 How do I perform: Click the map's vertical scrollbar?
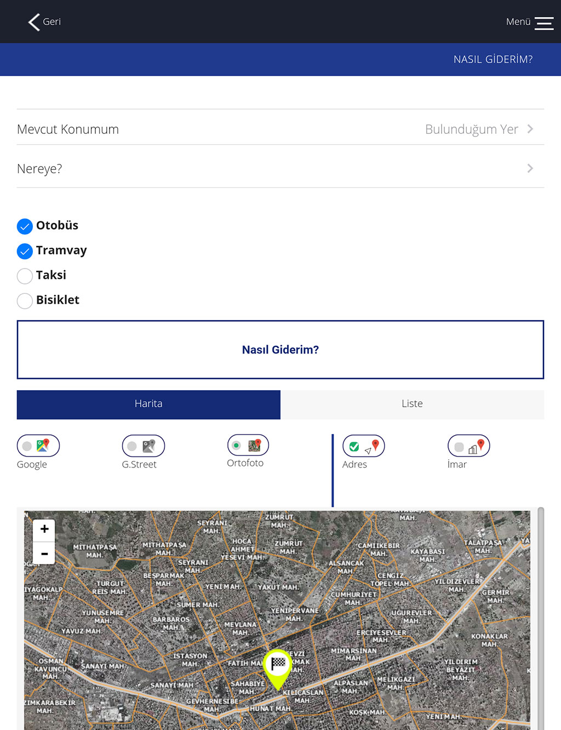click(541, 618)
